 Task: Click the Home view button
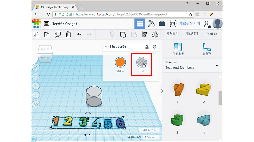pos(36,67)
